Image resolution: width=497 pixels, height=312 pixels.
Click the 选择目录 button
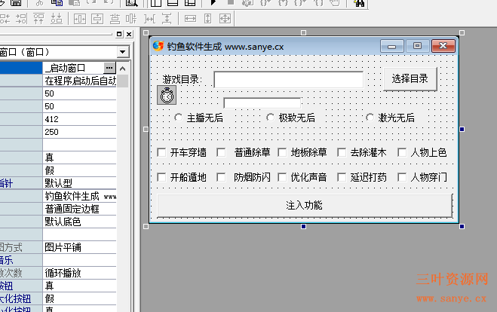[410, 79]
